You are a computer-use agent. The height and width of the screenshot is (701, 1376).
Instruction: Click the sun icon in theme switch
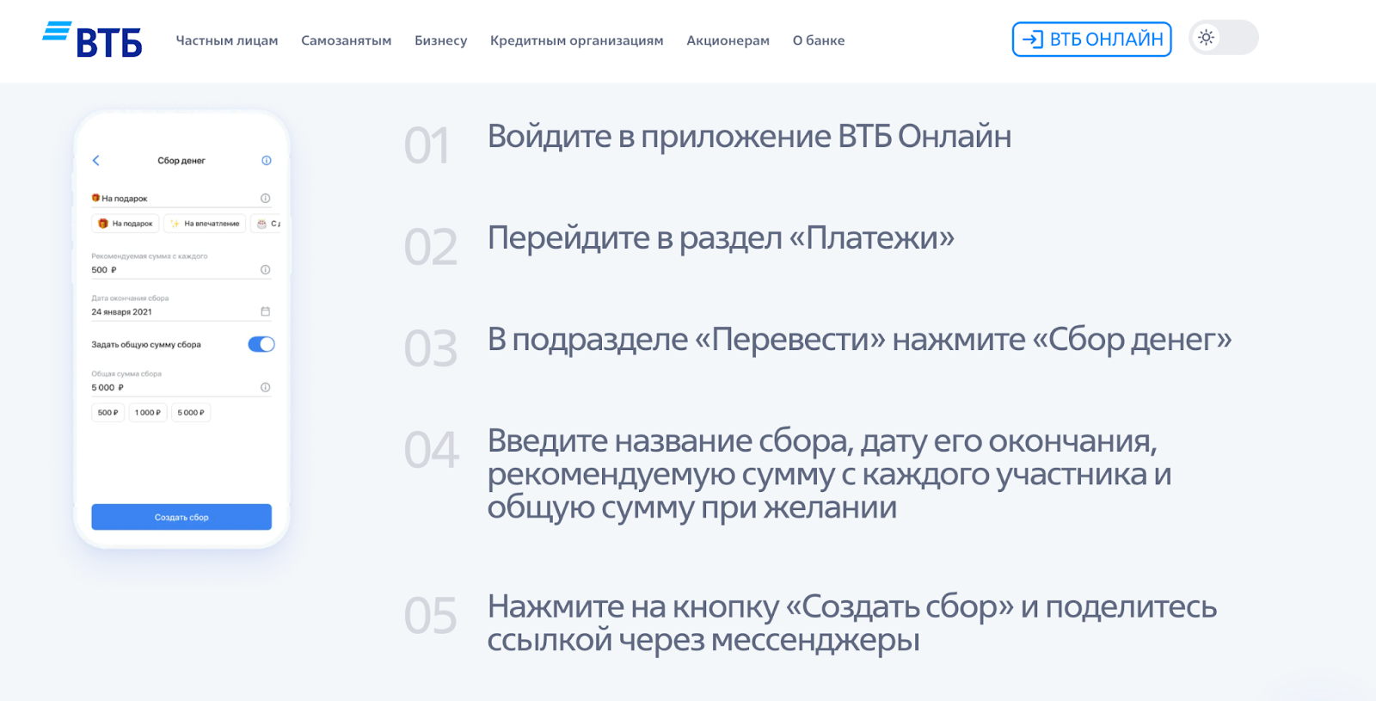pyautogui.click(x=1207, y=38)
